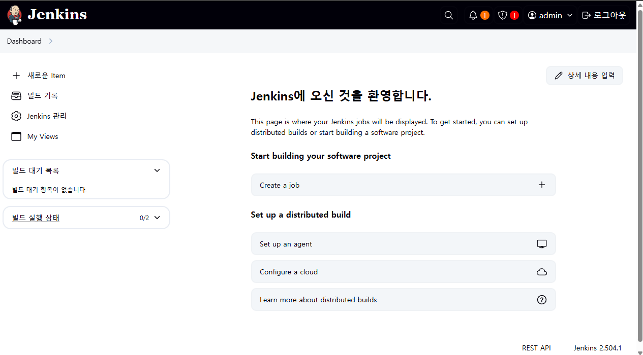
Task: Open My Views
Action: pyautogui.click(x=43, y=136)
